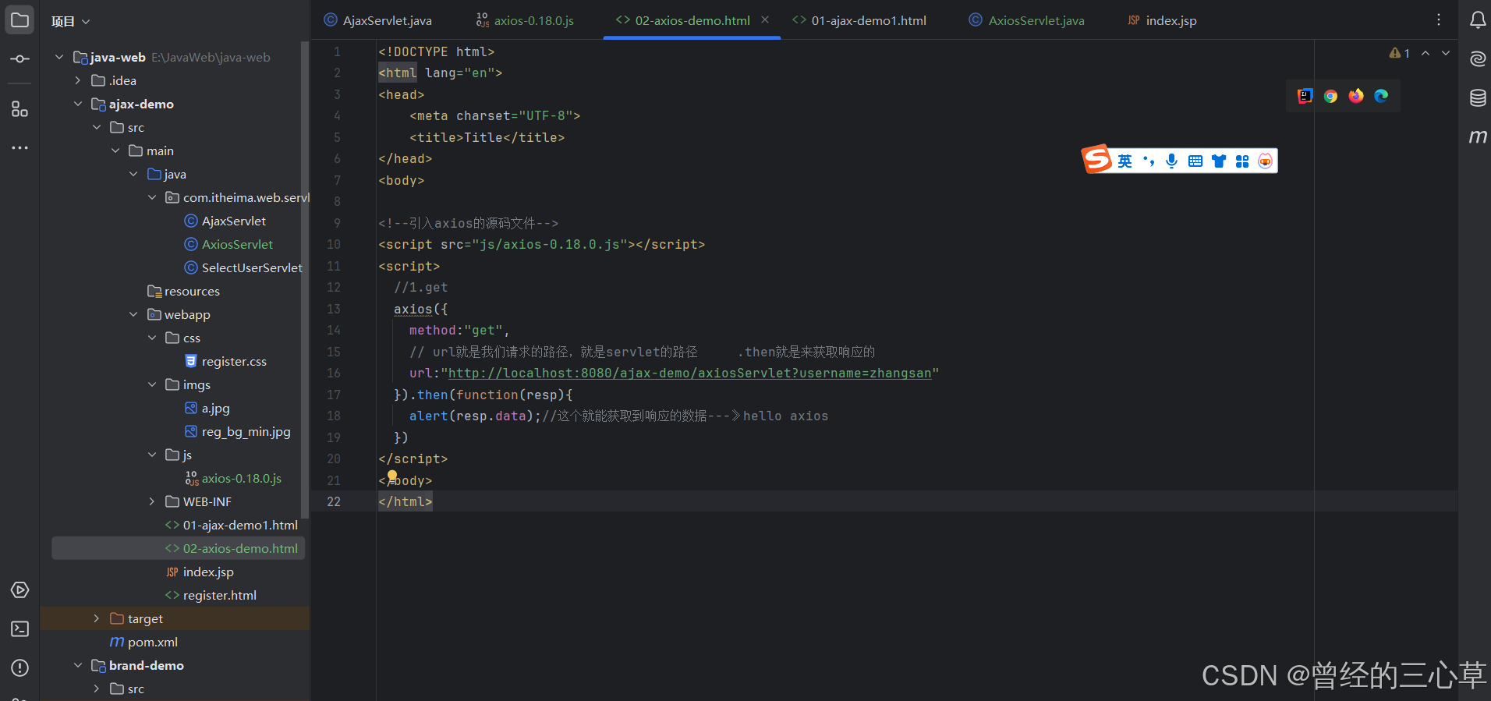Show more tool windows ellipsis
This screenshot has height=701, width=1491.
20,147
